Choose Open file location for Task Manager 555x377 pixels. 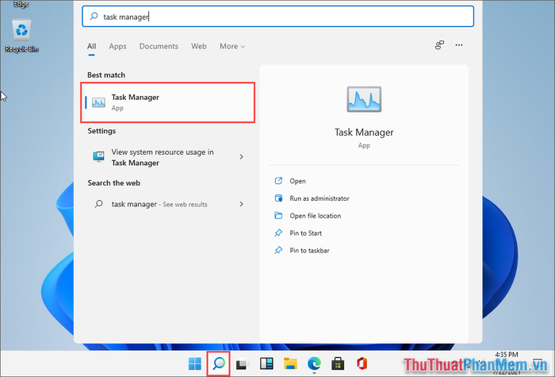[x=315, y=216]
